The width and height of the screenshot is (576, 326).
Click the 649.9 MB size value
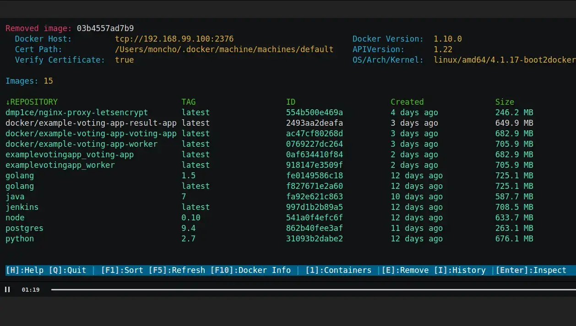(x=514, y=123)
